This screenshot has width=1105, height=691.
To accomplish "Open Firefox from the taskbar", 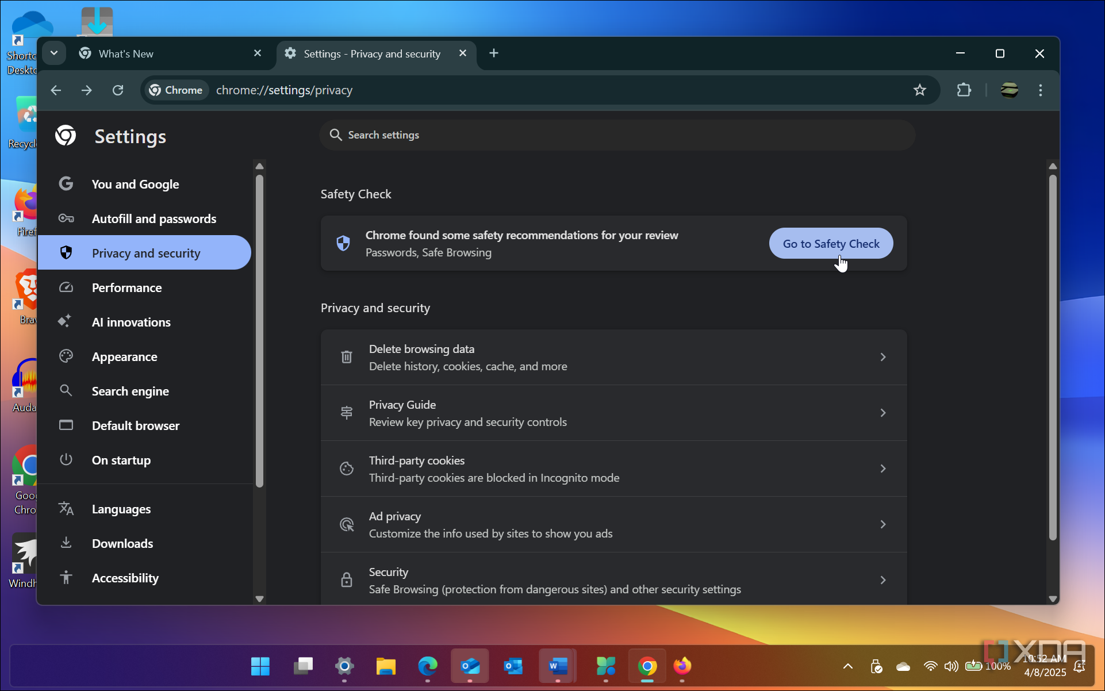I will [x=682, y=666].
